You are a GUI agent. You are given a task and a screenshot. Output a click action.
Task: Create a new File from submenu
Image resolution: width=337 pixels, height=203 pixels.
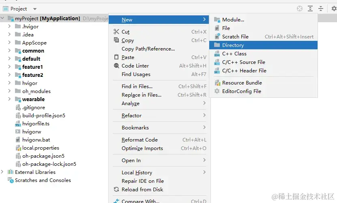click(263, 28)
